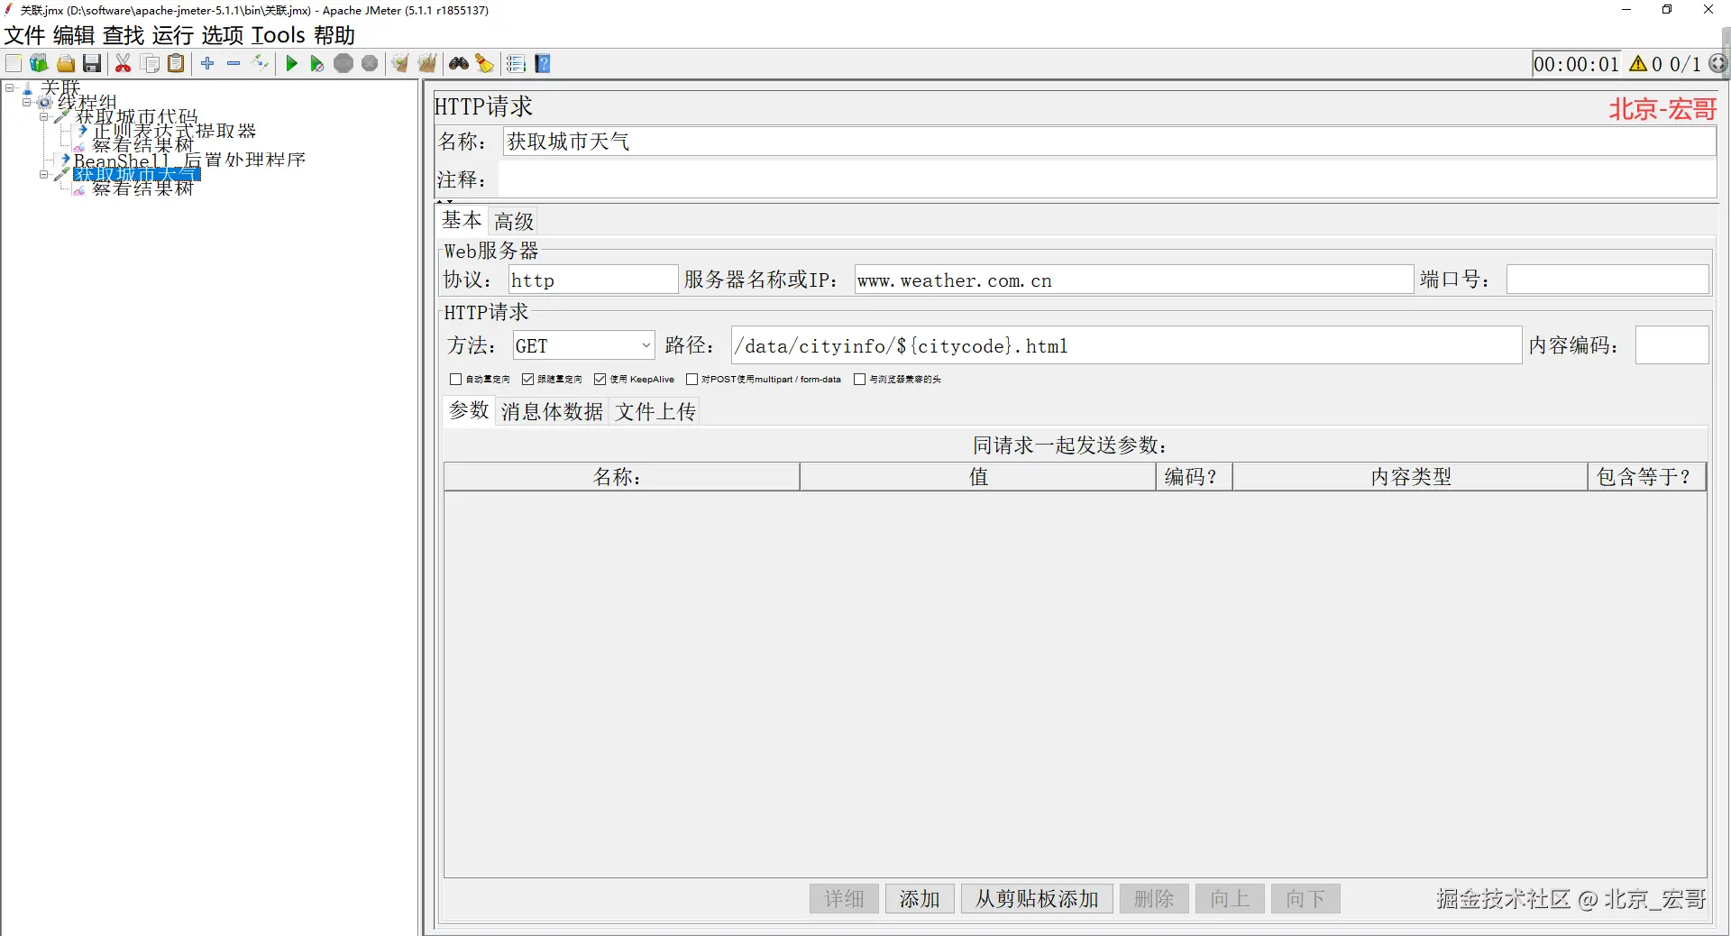Image resolution: width=1731 pixels, height=936 pixels.
Task: Click the Shutdown test icon
Action: pyautogui.click(x=370, y=63)
